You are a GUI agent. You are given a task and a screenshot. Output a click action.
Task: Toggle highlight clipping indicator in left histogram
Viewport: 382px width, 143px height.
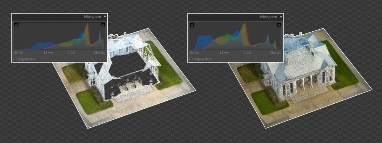point(103,24)
